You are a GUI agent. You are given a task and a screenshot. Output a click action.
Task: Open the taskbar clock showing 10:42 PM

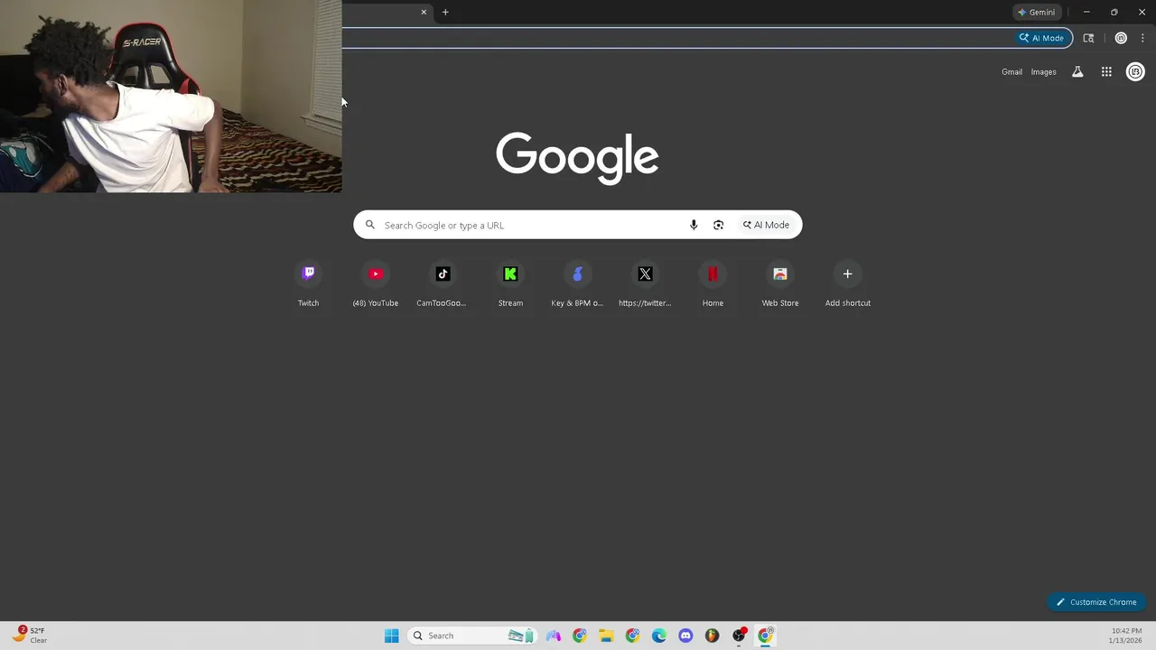tap(1126, 636)
